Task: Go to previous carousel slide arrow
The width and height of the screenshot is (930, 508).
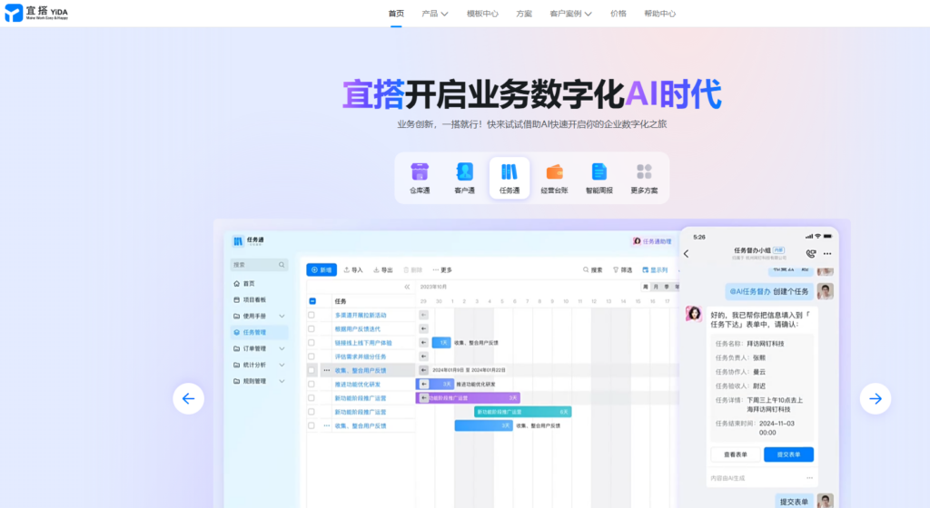Action: click(x=188, y=398)
